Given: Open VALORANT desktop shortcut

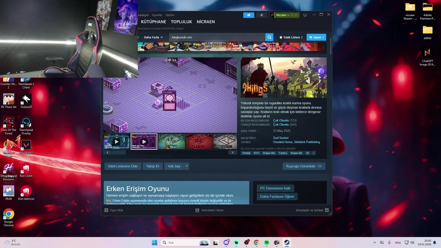Looking at the screenshot, I should pyautogui.click(x=26, y=147).
